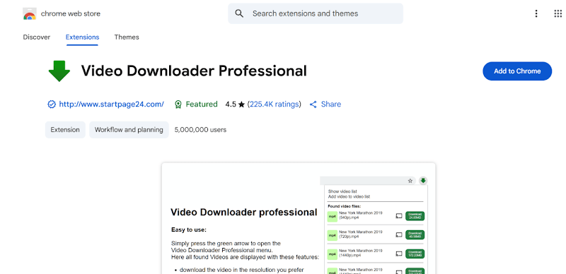Download the 540p video, 24.85MB button
The width and height of the screenshot is (566, 274).
coord(415,216)
